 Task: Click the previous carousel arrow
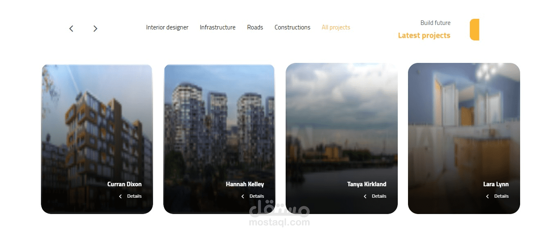(71, 29)
